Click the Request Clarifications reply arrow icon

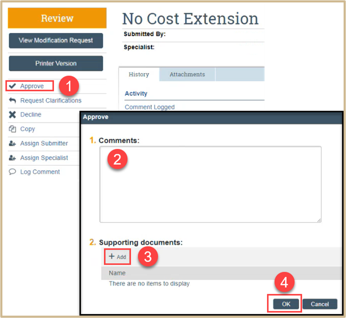[12, 100]
